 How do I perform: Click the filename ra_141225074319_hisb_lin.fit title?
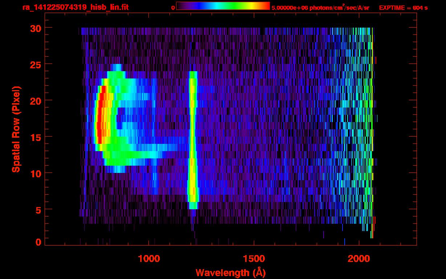75,7
